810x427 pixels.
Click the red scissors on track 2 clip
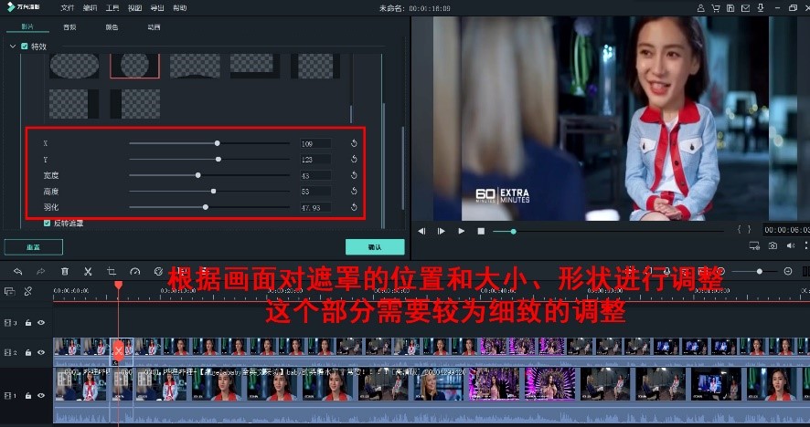118,351
